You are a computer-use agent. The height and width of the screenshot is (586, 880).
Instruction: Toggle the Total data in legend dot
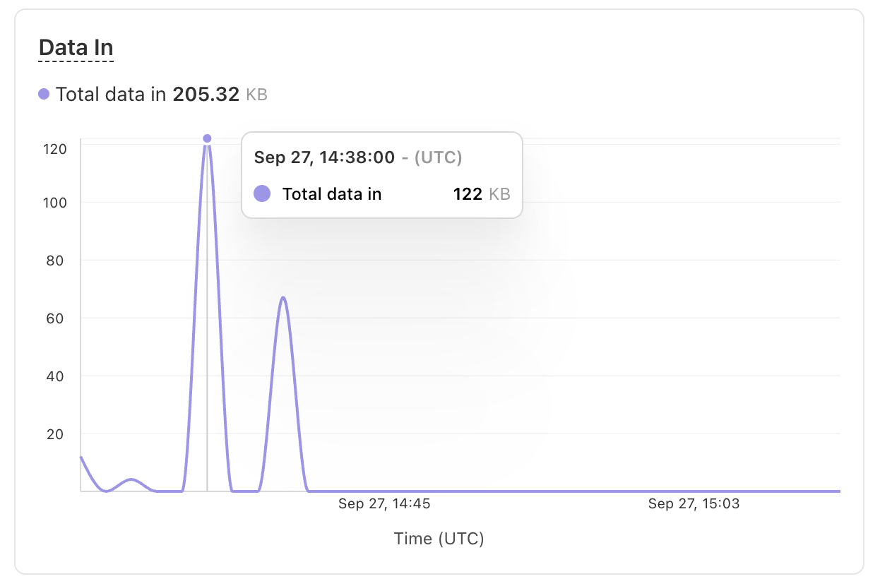click(44, 94)
